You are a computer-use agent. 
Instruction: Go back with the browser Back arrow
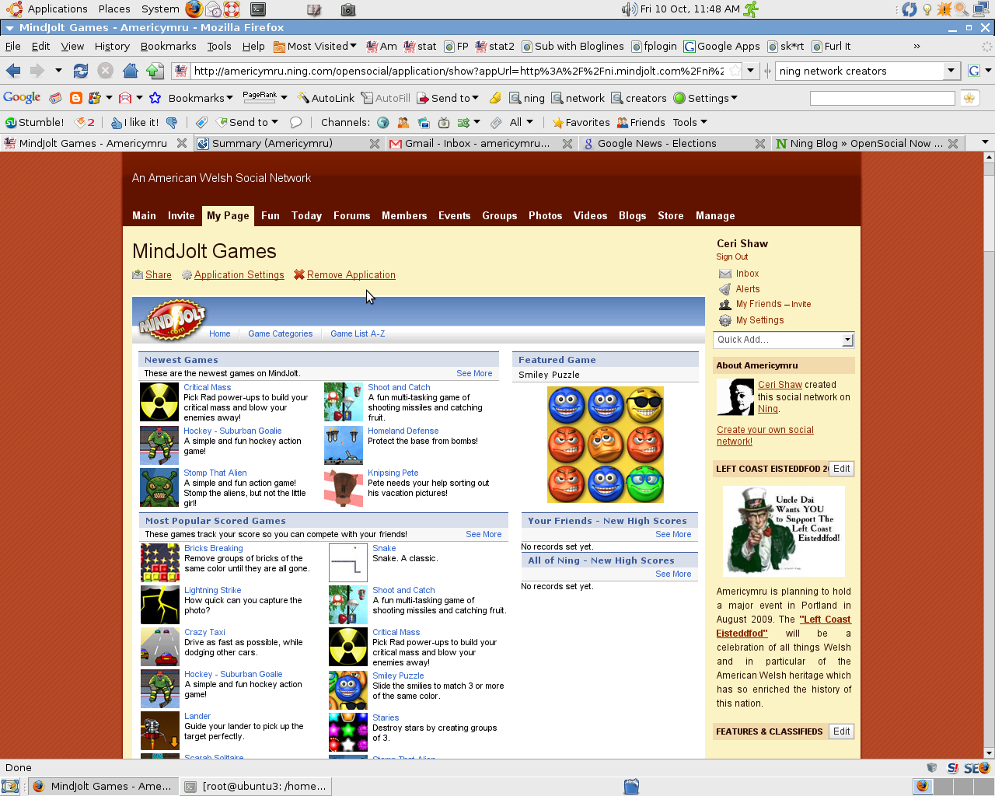[x=13, y=71]
